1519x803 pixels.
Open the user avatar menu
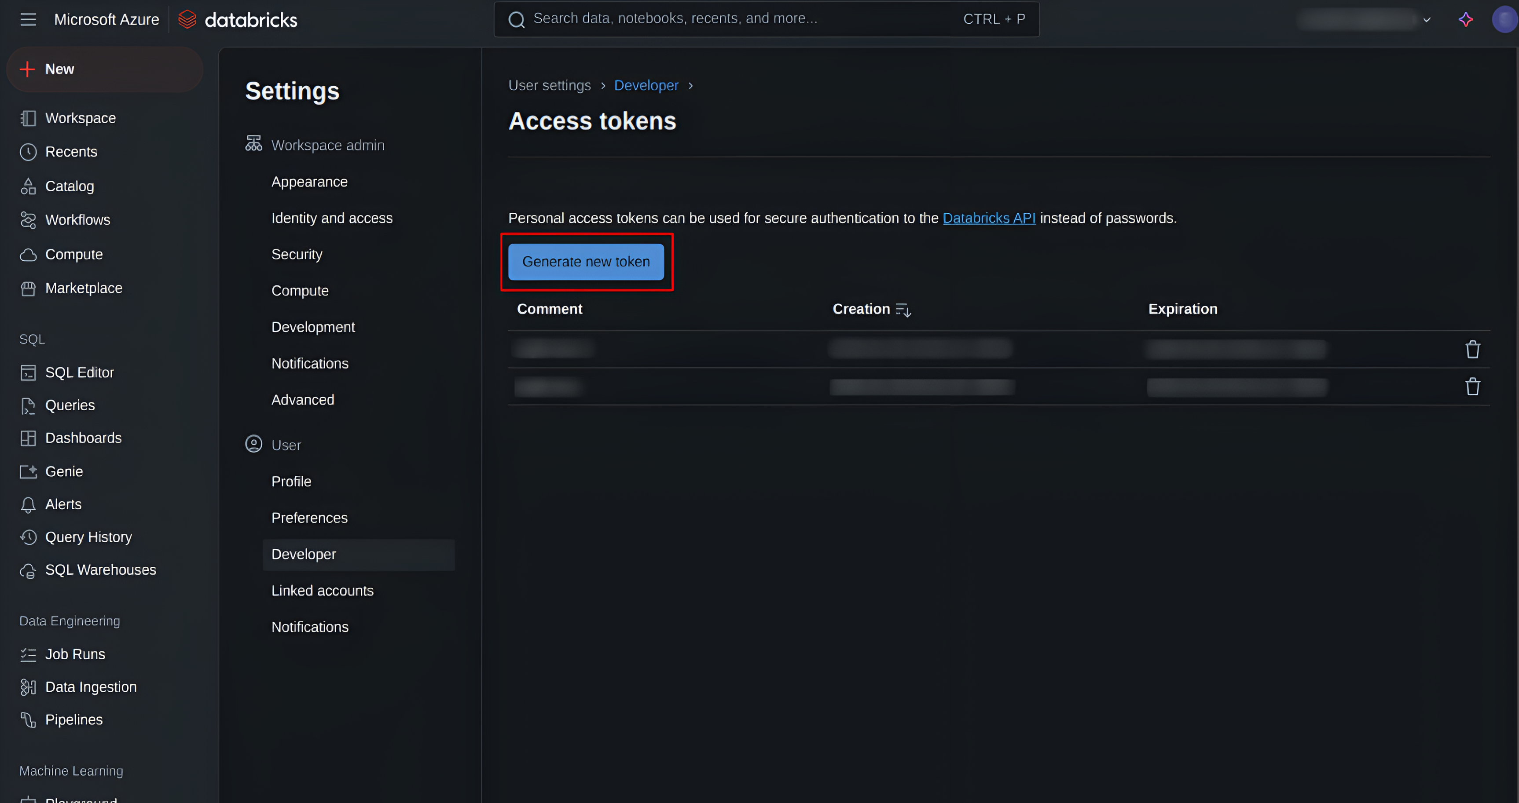1504,19
